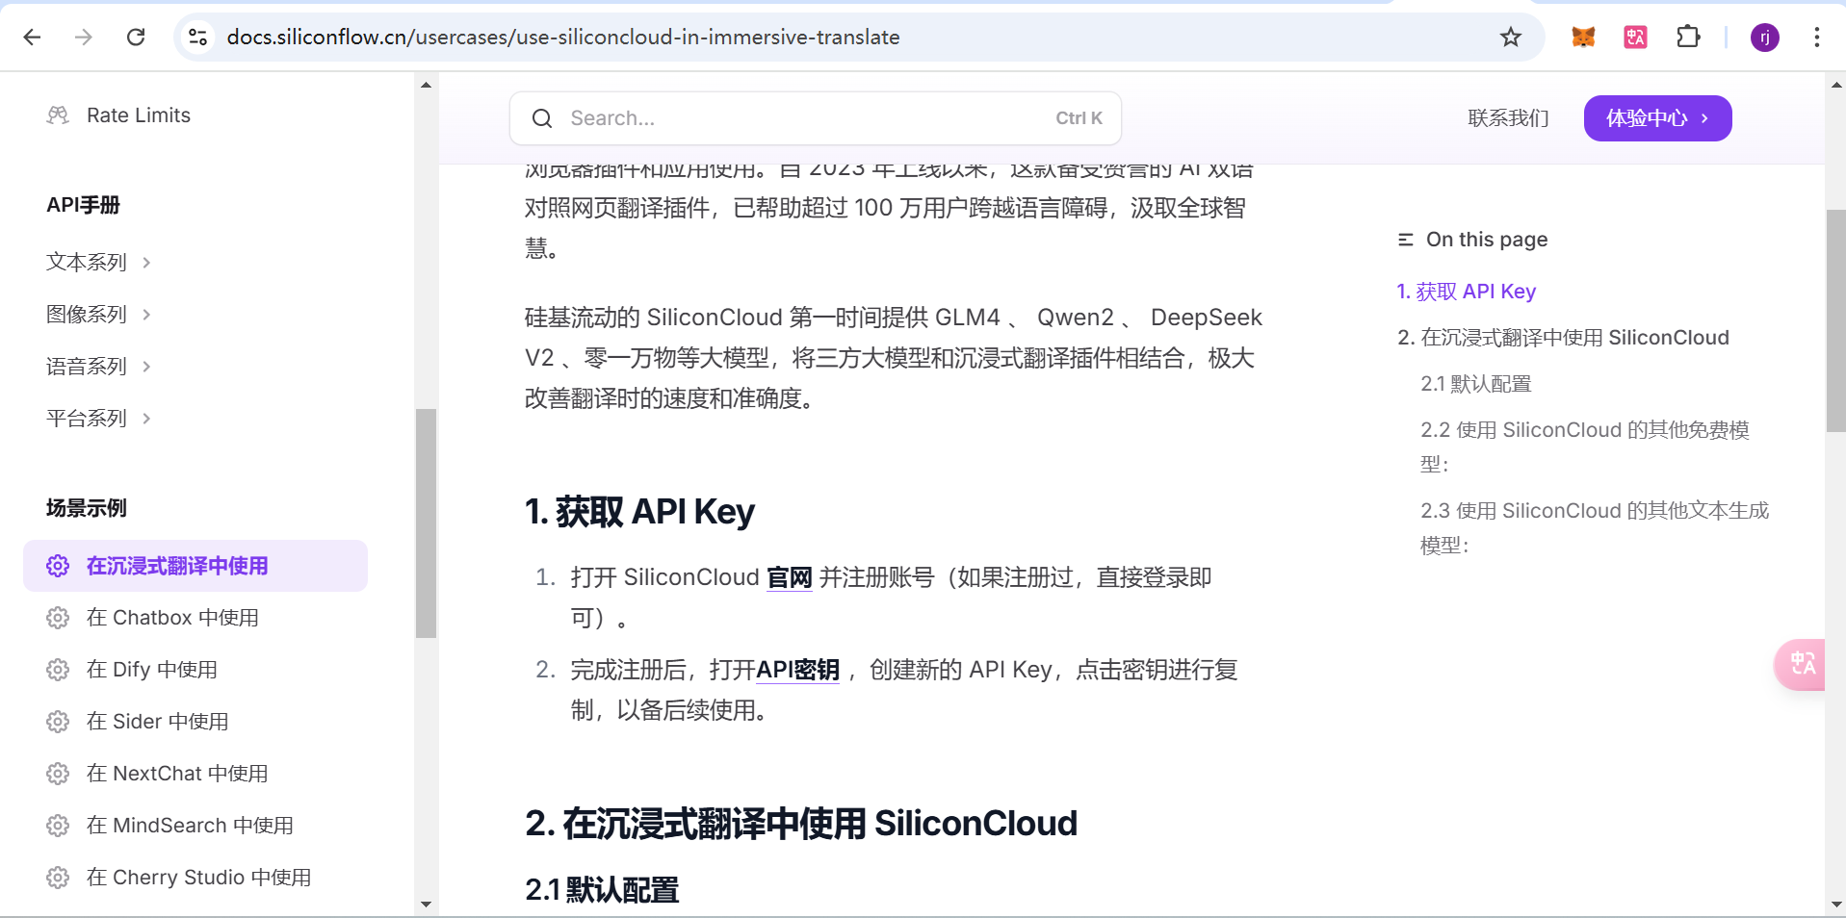Expand the 语音系列 sidebar section
Image resolution: width=1846 pixels, height=918 pixels.
pos(98,367)
